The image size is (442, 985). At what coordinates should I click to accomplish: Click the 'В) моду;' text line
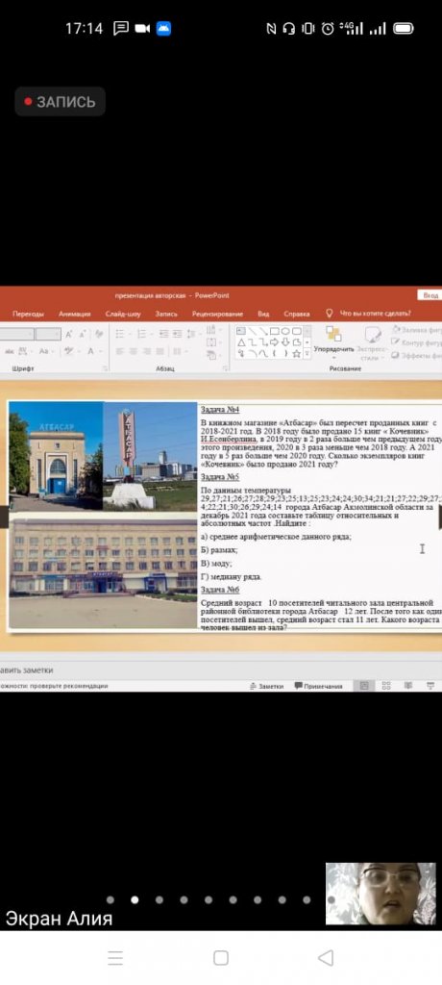(216, 564)
